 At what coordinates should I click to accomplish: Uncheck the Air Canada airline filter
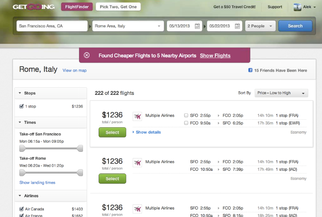(x=21, y=209)
